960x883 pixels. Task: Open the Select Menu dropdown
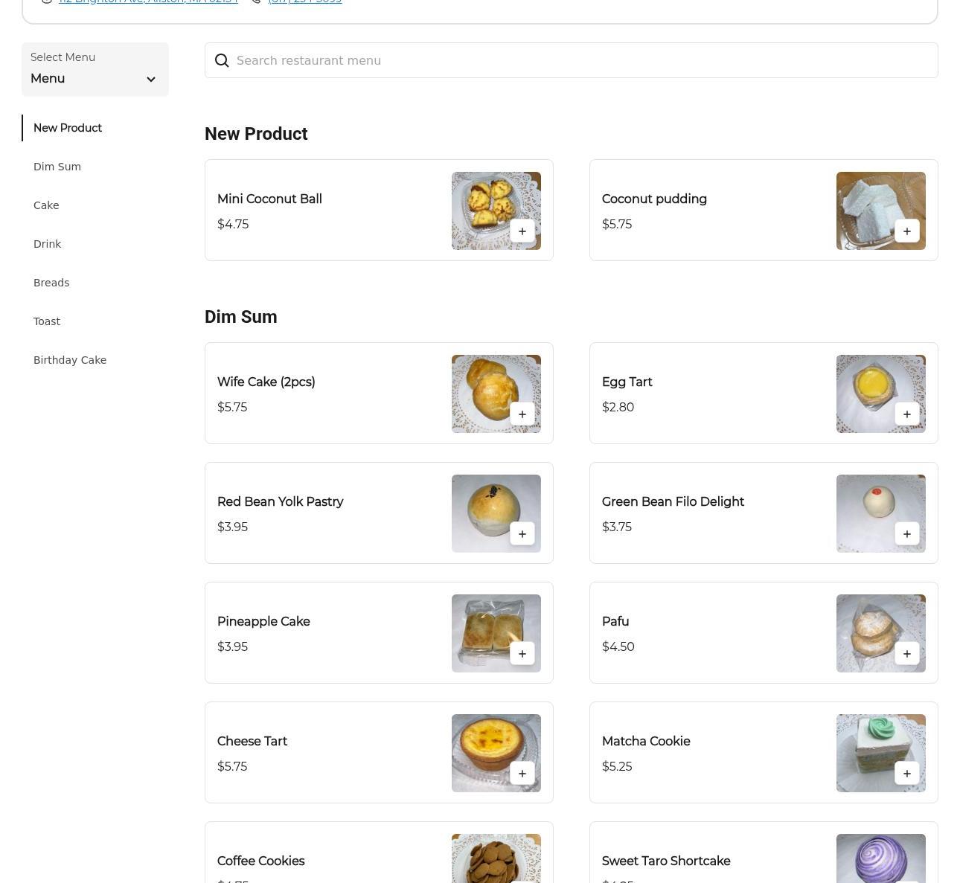(x=95, y=70)
